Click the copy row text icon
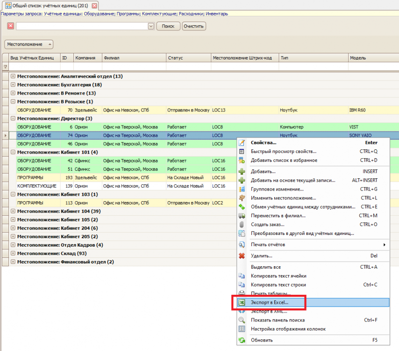The height and width of the screenshot is (351, 399). pyautogui.click(x=242, y=285)
